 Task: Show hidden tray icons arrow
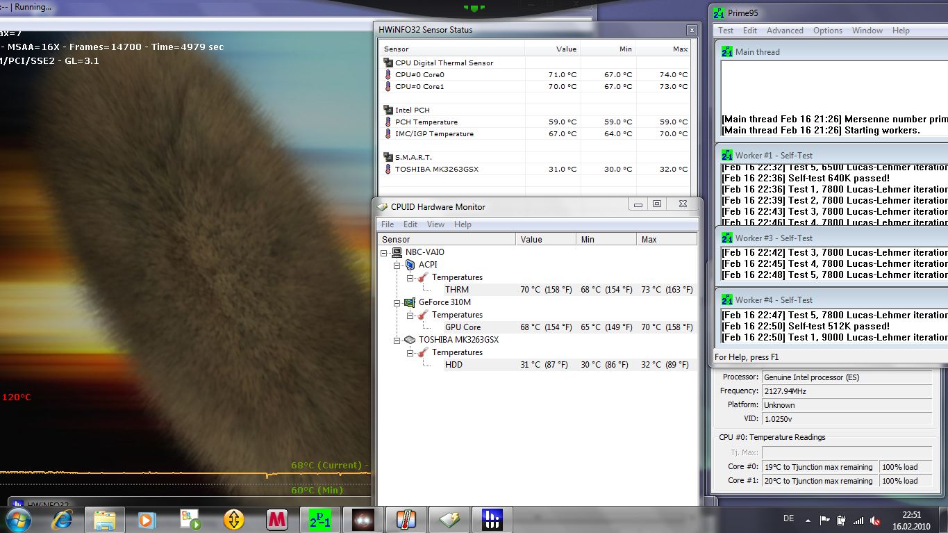click(x=808, y=520)
